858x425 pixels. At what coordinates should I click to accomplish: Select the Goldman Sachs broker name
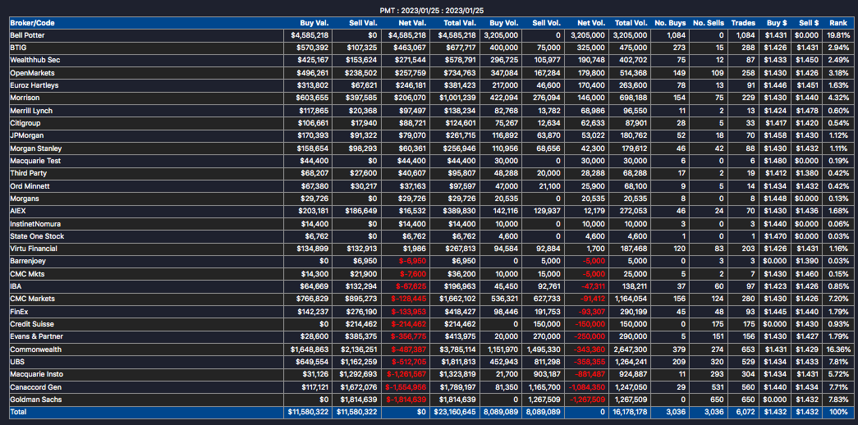click(x=35, y=400)
